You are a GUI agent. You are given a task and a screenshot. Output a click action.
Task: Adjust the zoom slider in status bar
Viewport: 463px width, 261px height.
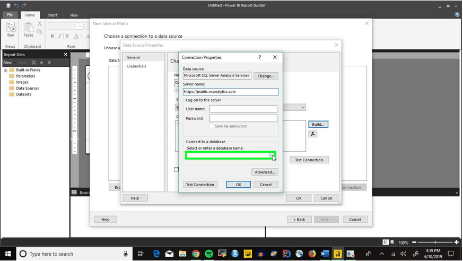pyautogui.click(x=435, y=242)
